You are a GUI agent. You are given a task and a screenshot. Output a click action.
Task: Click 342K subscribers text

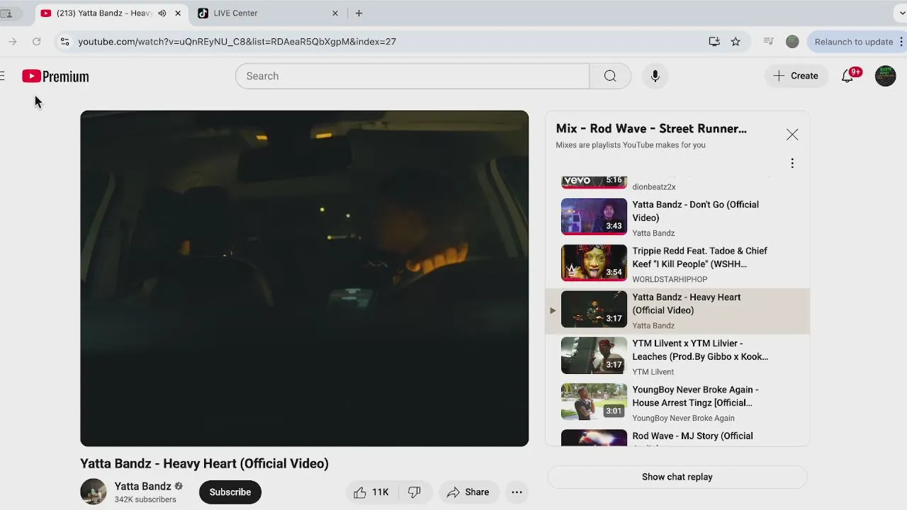[145, 499]
